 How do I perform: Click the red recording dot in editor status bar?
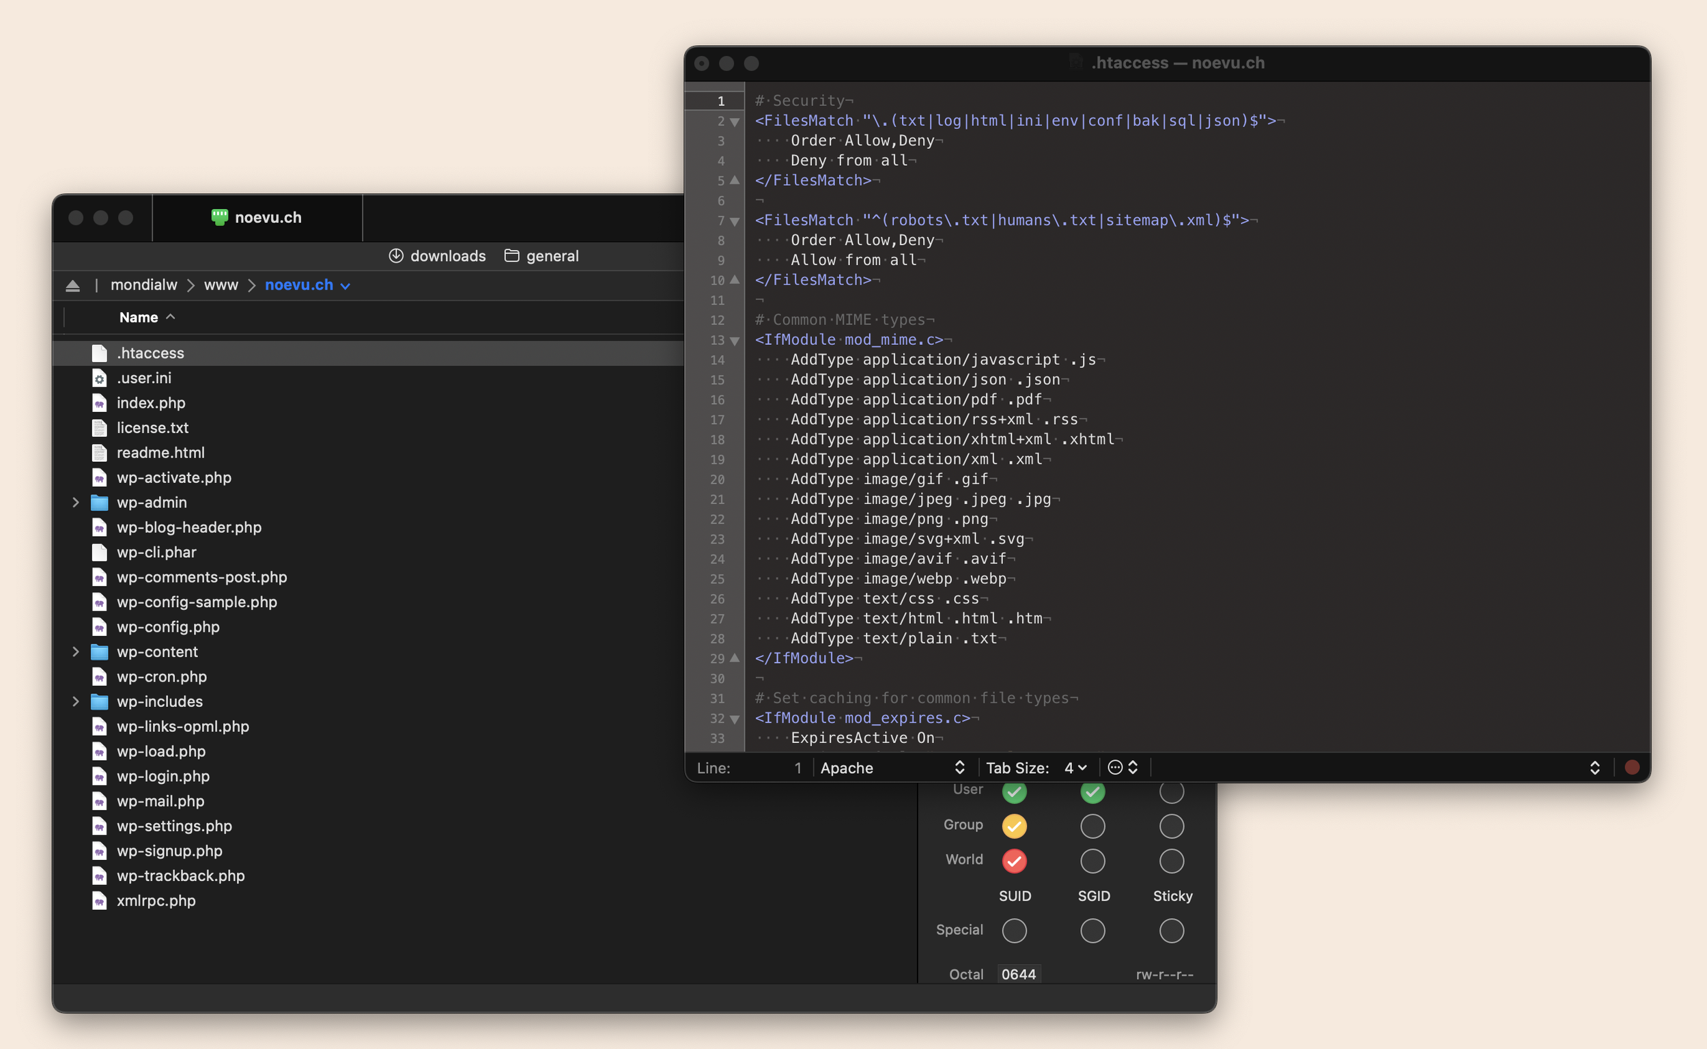click(x=1631, y=768)
